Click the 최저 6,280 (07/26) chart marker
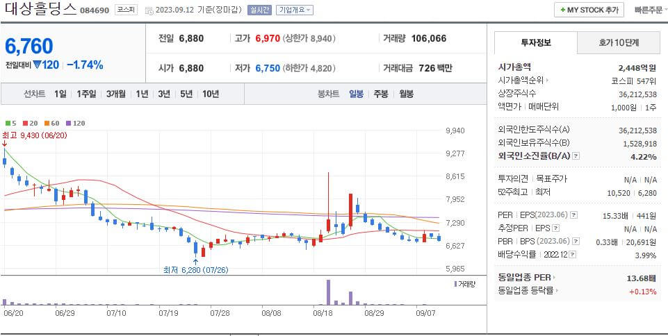This screenshot has width=668, height=336. [195, 269]
